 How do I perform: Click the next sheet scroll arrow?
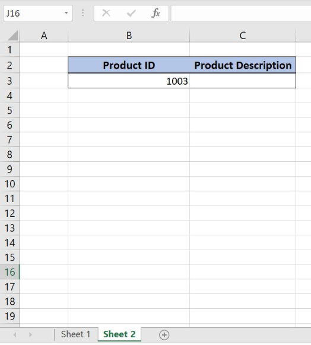tap(30, 335)
